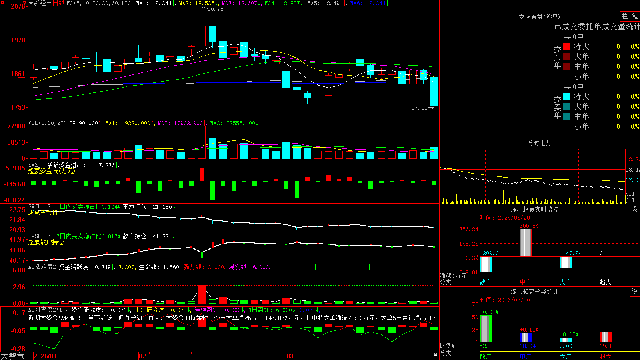Click the lock icon at timeline right end
The image size is (640, 360).
[436, 355]
